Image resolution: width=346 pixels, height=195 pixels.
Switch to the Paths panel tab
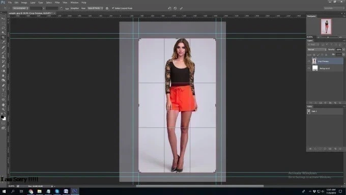(309, 106)
